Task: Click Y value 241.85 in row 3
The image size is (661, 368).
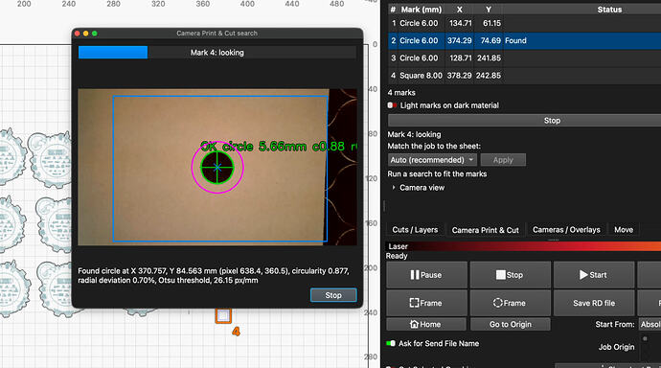Action: click(489, 57)
